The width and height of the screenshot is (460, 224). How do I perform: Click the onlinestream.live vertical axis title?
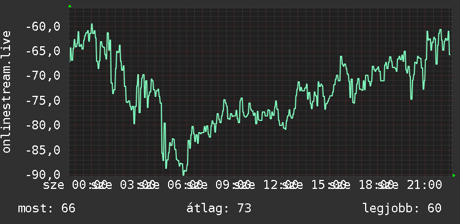tap(6, 92)
